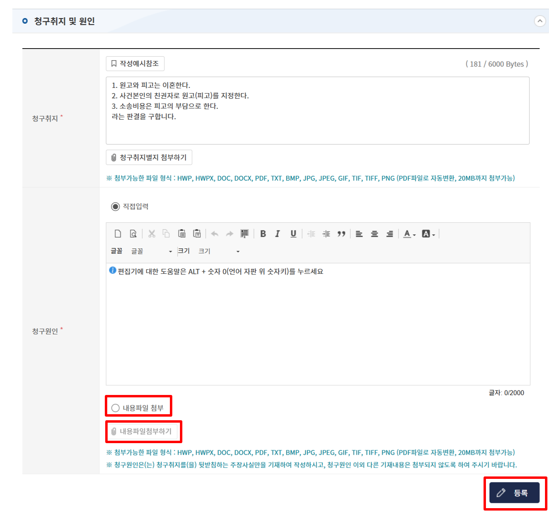
Task: Click the 작성예시참조 button
Action: [x=135, y=63]
